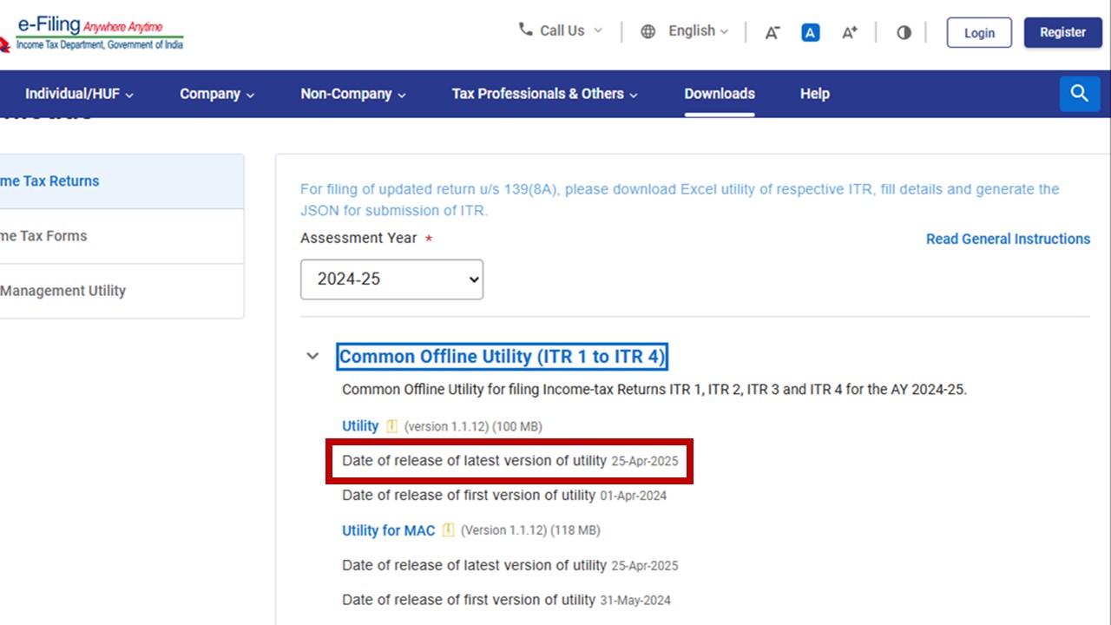
Task: Click the warning icon next to Utility
Action: (391, 426)
